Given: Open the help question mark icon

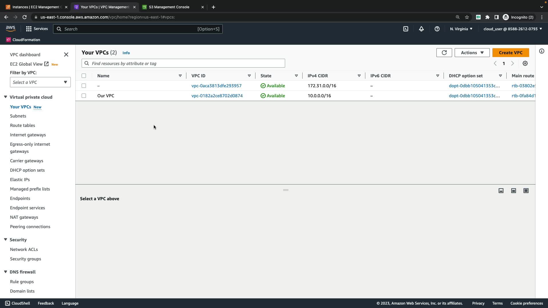Looking at the screenshot, I should point(437,29).
